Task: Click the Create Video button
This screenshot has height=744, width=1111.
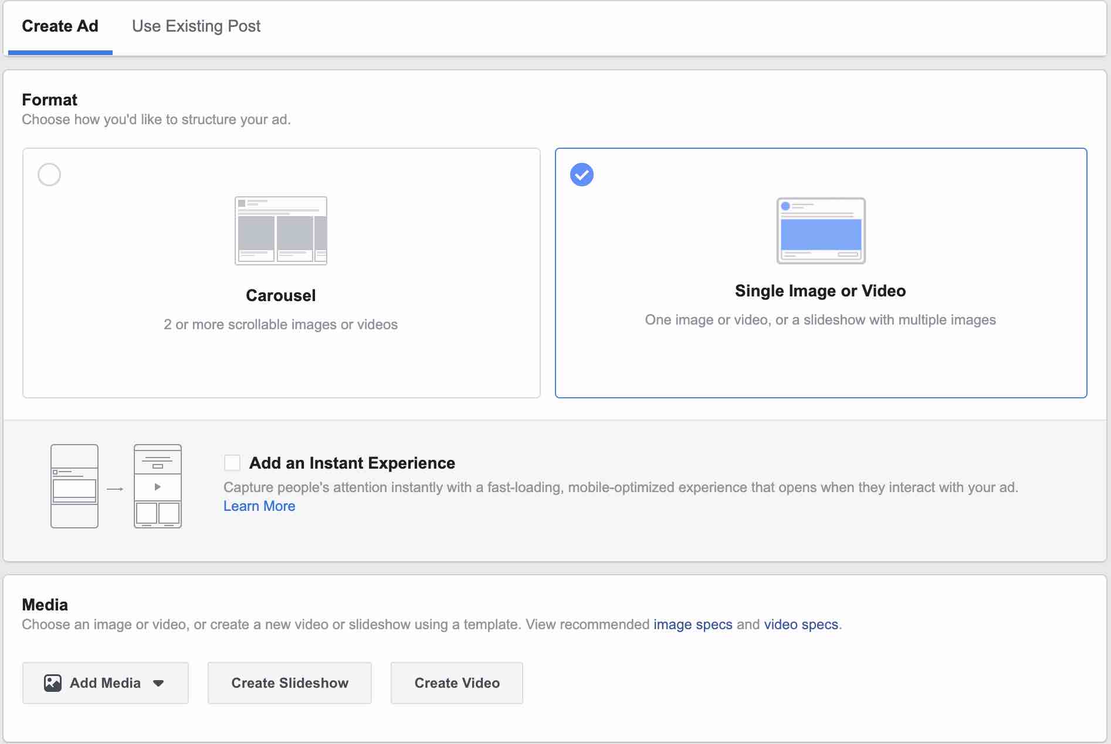Action: click(x=456, y=682)
